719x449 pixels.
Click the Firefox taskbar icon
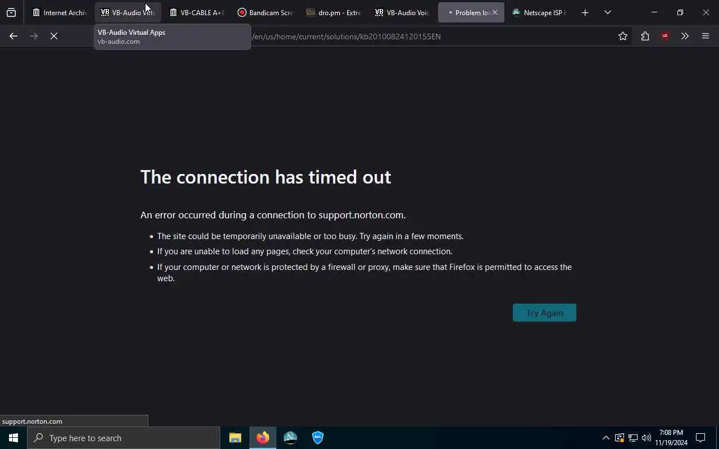[262, 438]
